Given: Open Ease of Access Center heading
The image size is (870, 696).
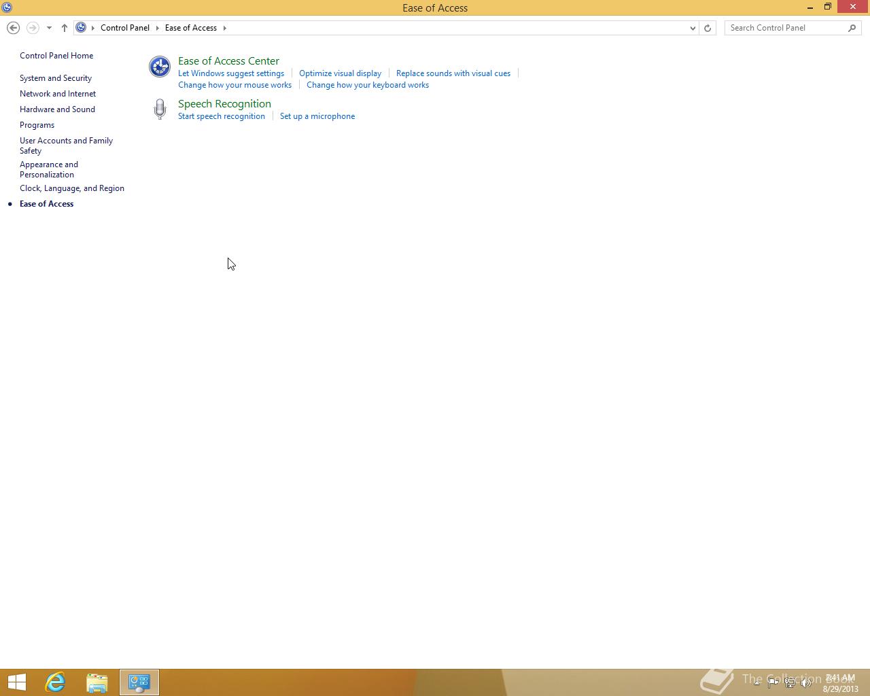Looking at the screenshot, I should (228, 61).
